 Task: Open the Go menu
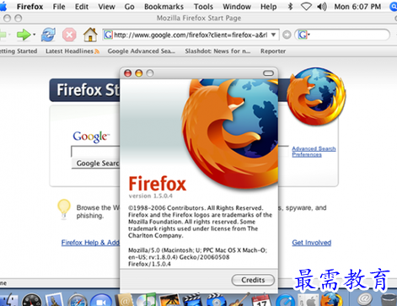129,7
